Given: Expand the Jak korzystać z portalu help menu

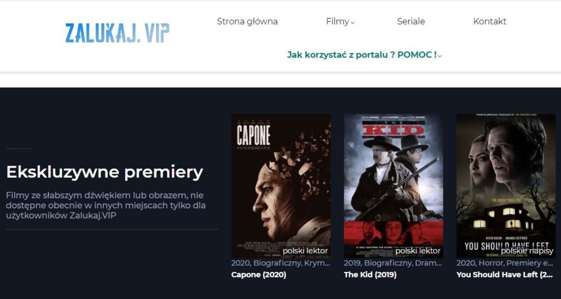Looking at the screenshot, I should (364, 55).
